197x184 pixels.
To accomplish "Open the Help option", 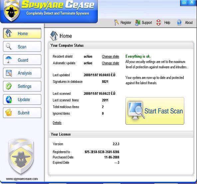I will click(x=167, y=23).
